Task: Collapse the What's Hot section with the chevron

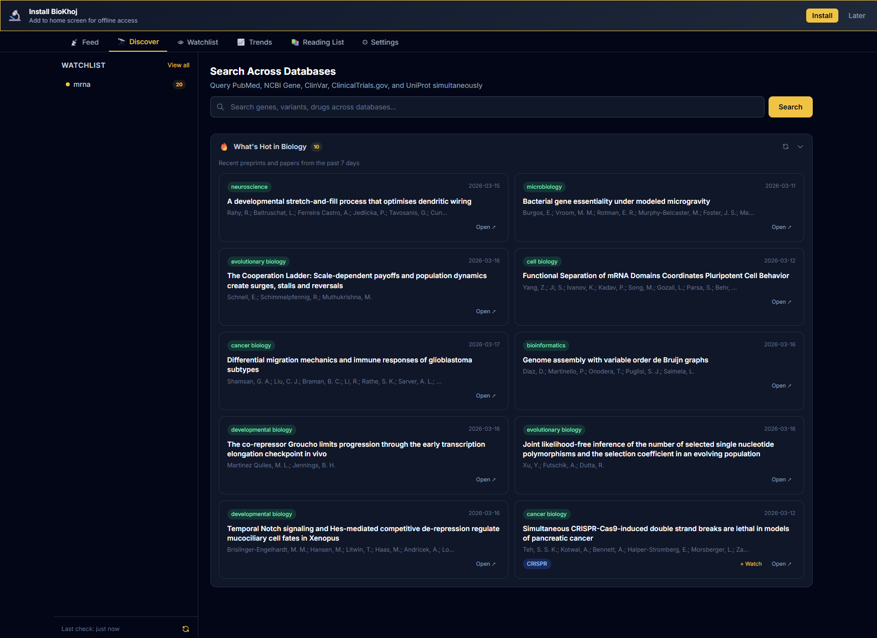Action: (800, 147)
